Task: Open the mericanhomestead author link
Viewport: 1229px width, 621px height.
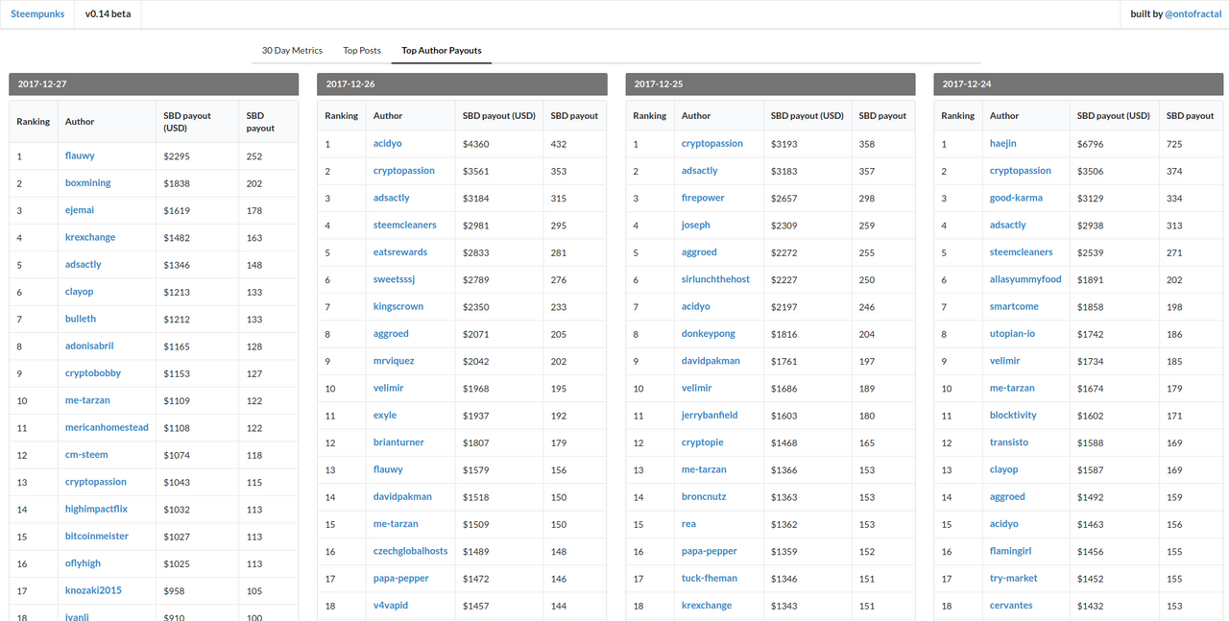Action: [x=107, y=427]
